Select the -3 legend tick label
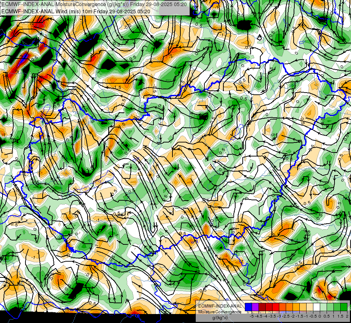The width and height of the screenshot is (351, 323). click(x=279, y=316)
